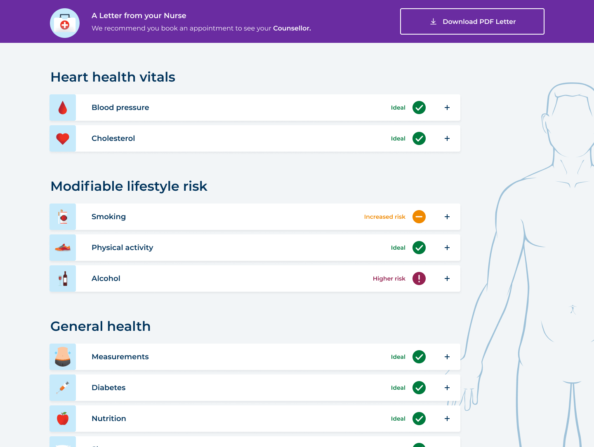Expand the Blood pressure details
Viewport: 594px width, 447px height.
(447, 108)
